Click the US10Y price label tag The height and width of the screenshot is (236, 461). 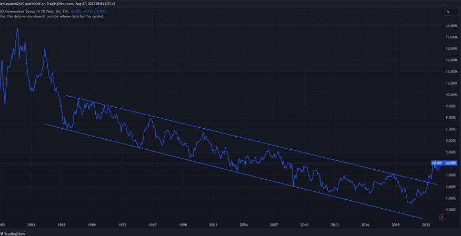437,163
